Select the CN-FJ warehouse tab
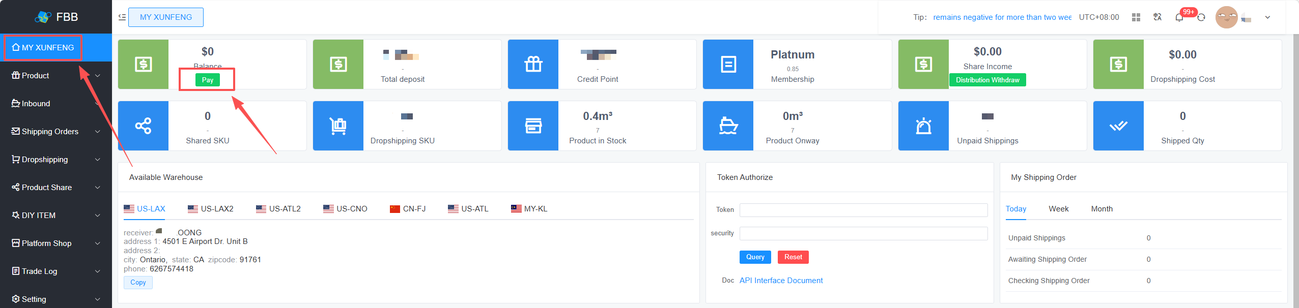This screenshot has height=308, width=1299. click(408, 209)
